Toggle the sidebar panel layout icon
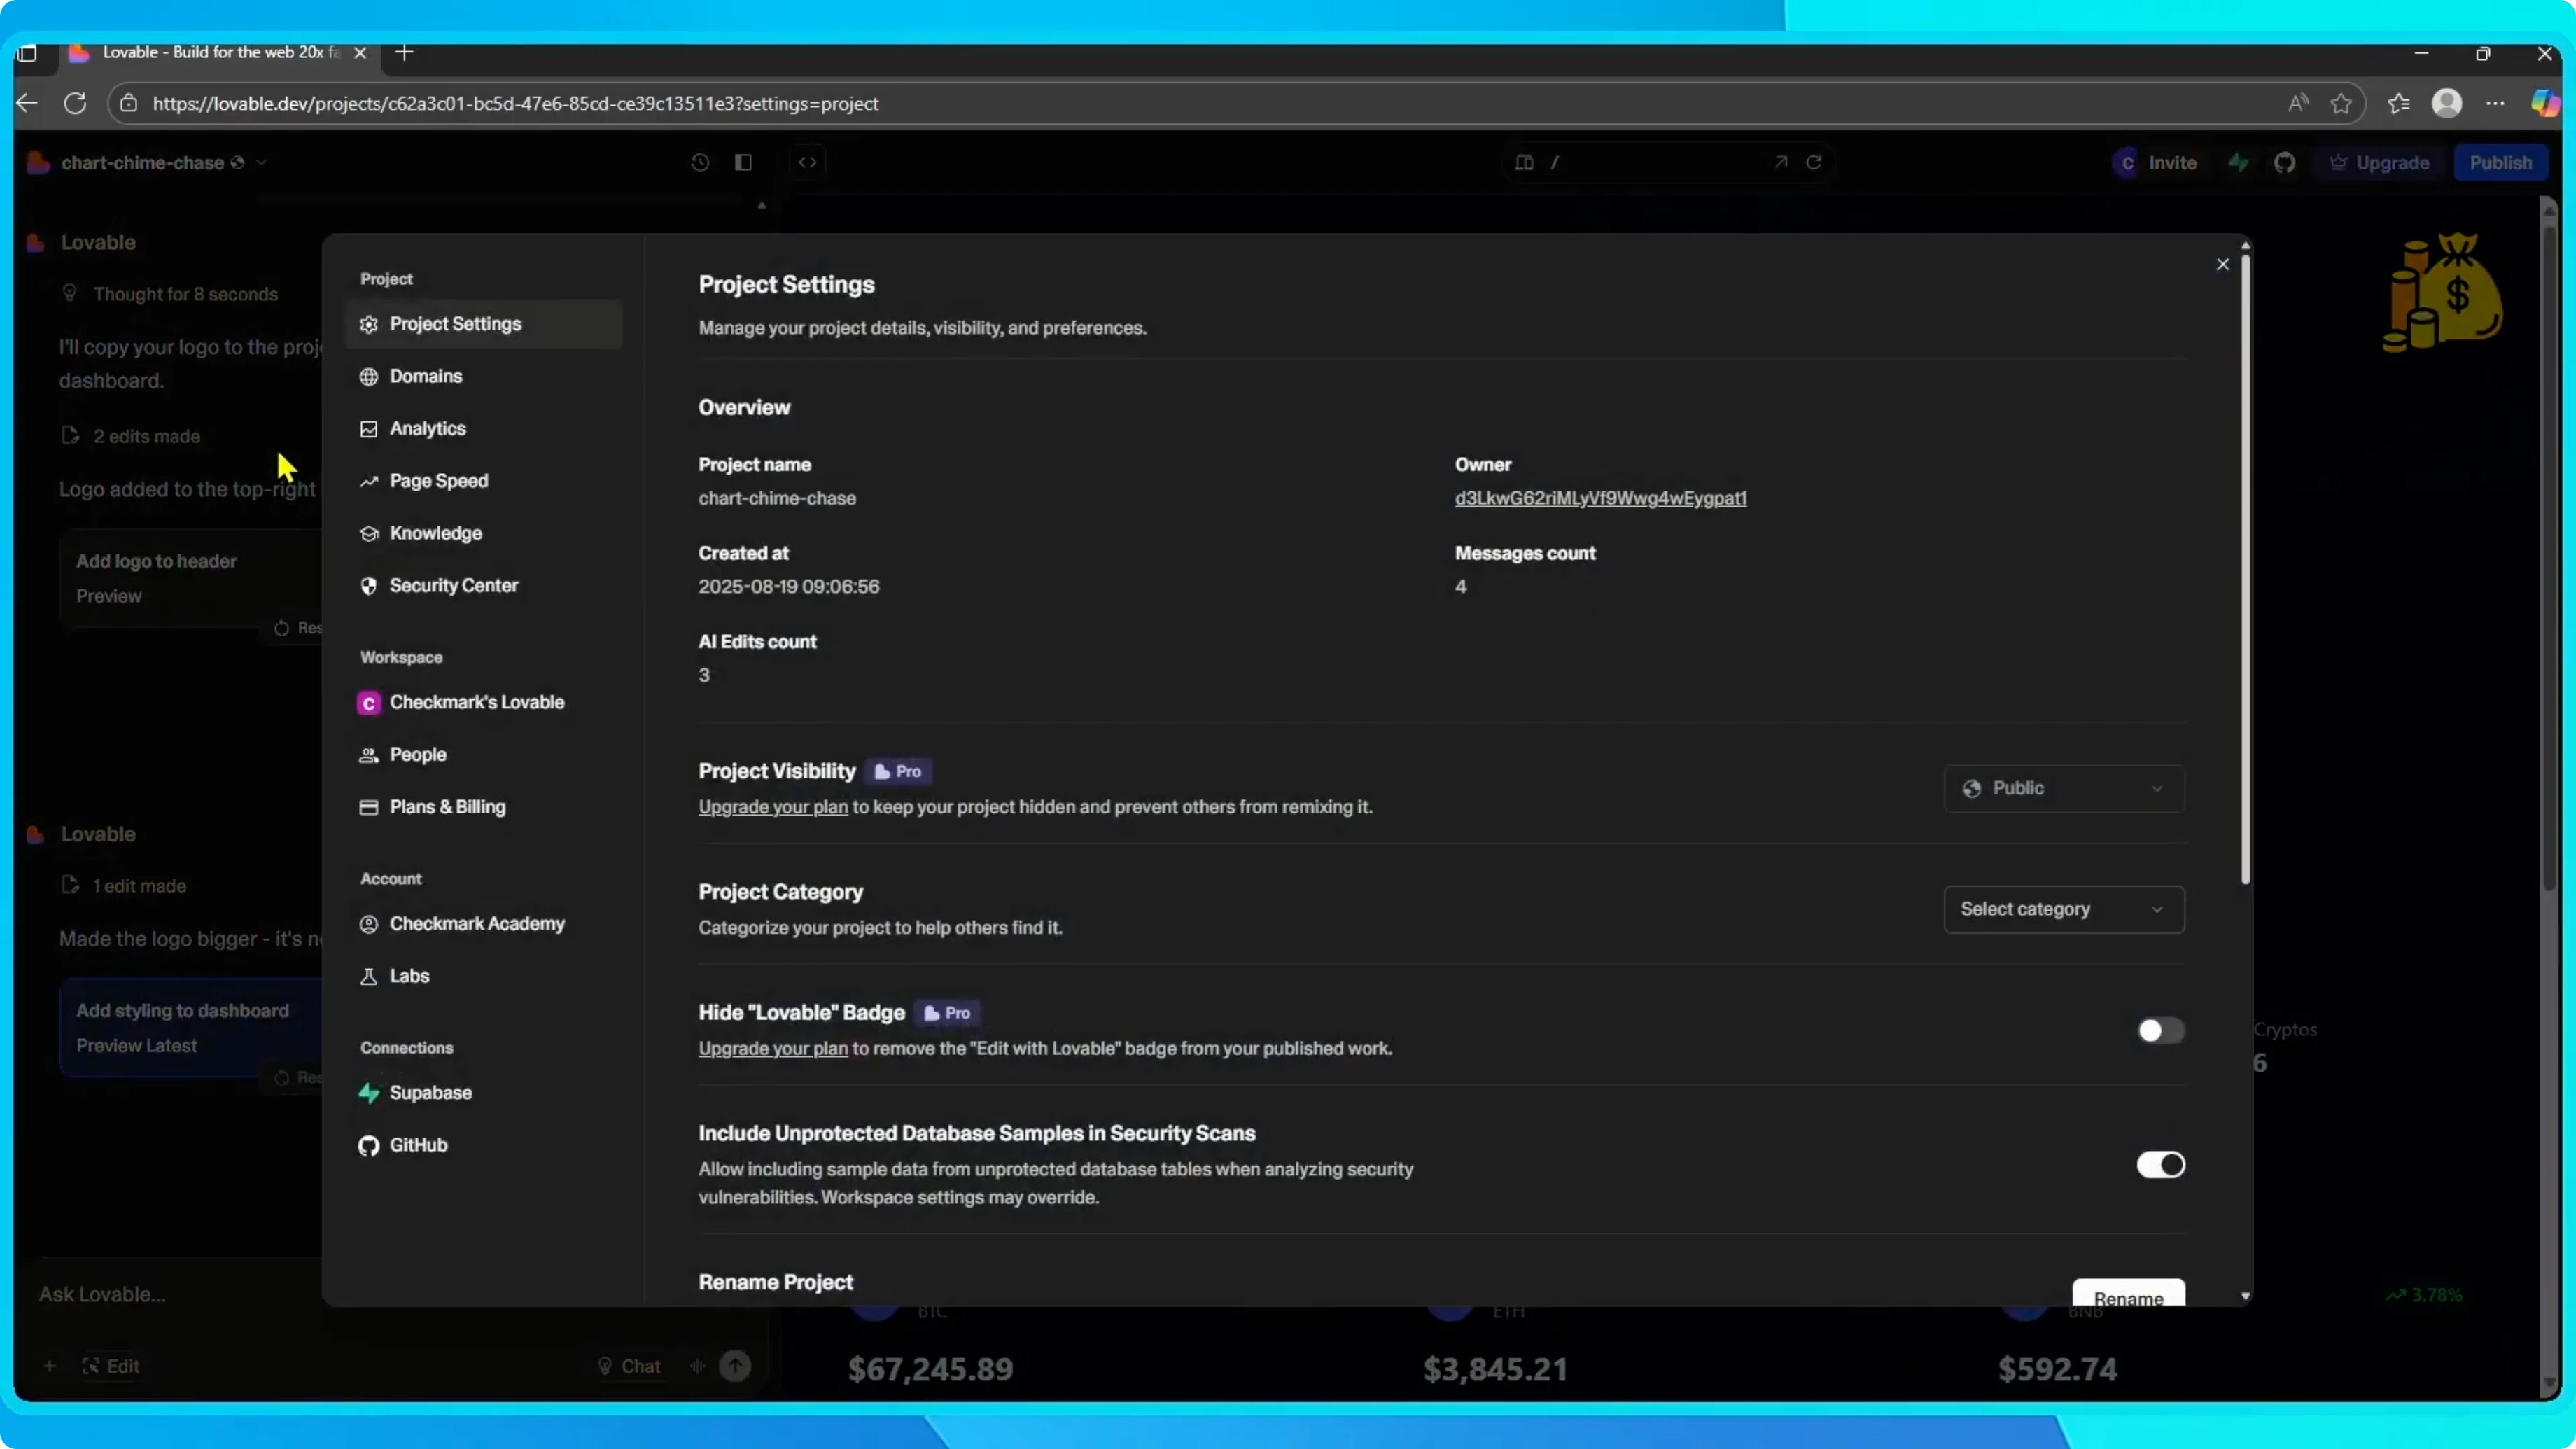The width and height of the screenshot is (2576, 1449). tap(743, 162)
